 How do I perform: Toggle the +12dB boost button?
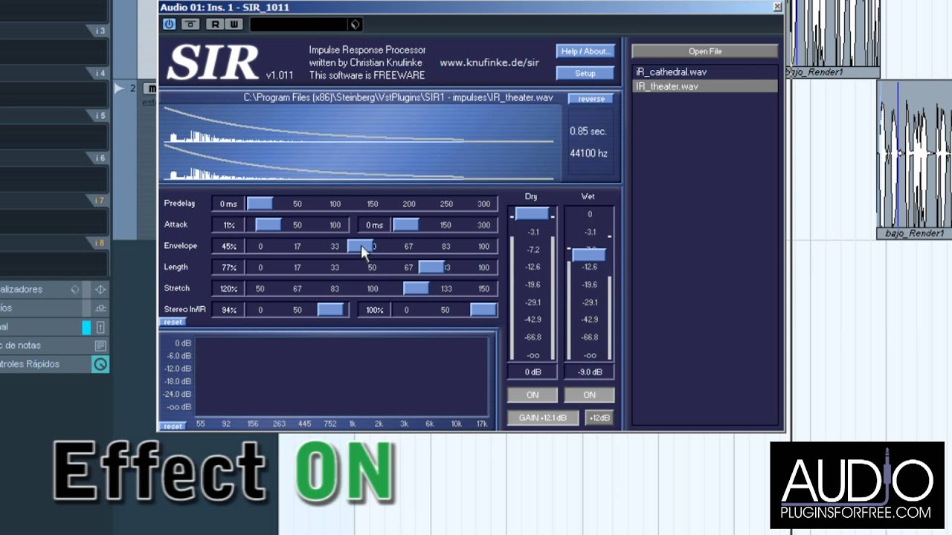coord(599,418)
